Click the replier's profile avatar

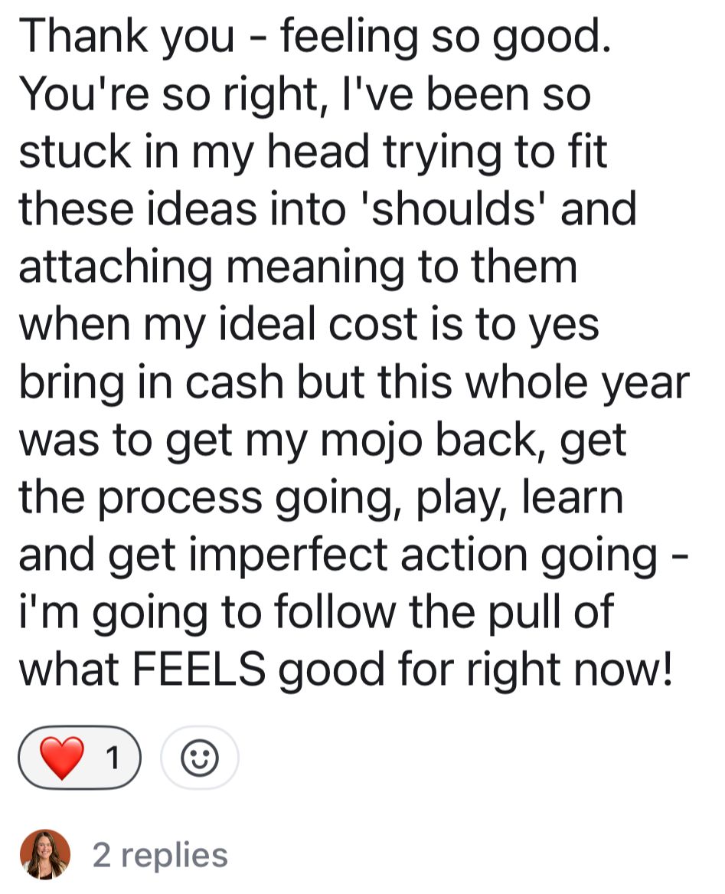point(45,854)
